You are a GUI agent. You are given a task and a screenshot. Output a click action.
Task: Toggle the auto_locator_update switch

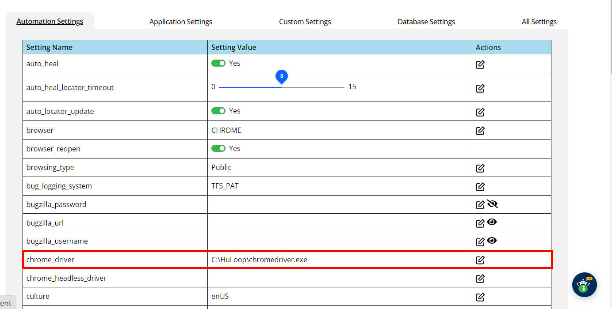tap(218, 111)
